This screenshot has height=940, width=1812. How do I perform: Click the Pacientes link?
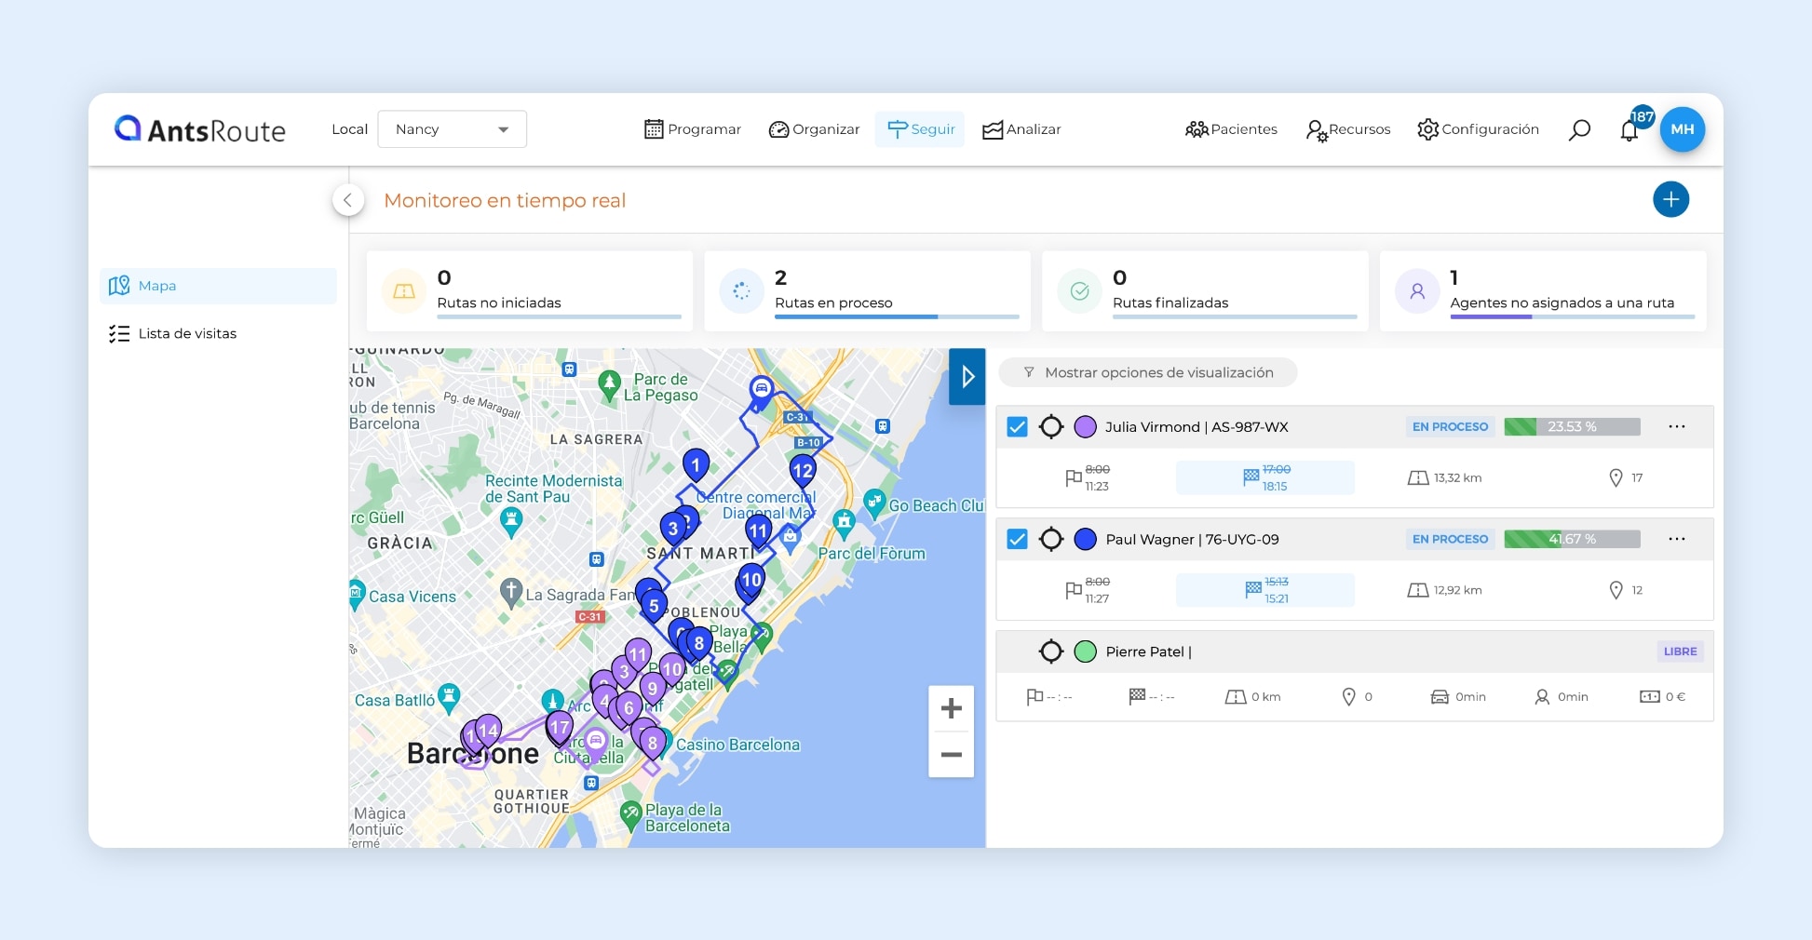[x=1231, y=129]
